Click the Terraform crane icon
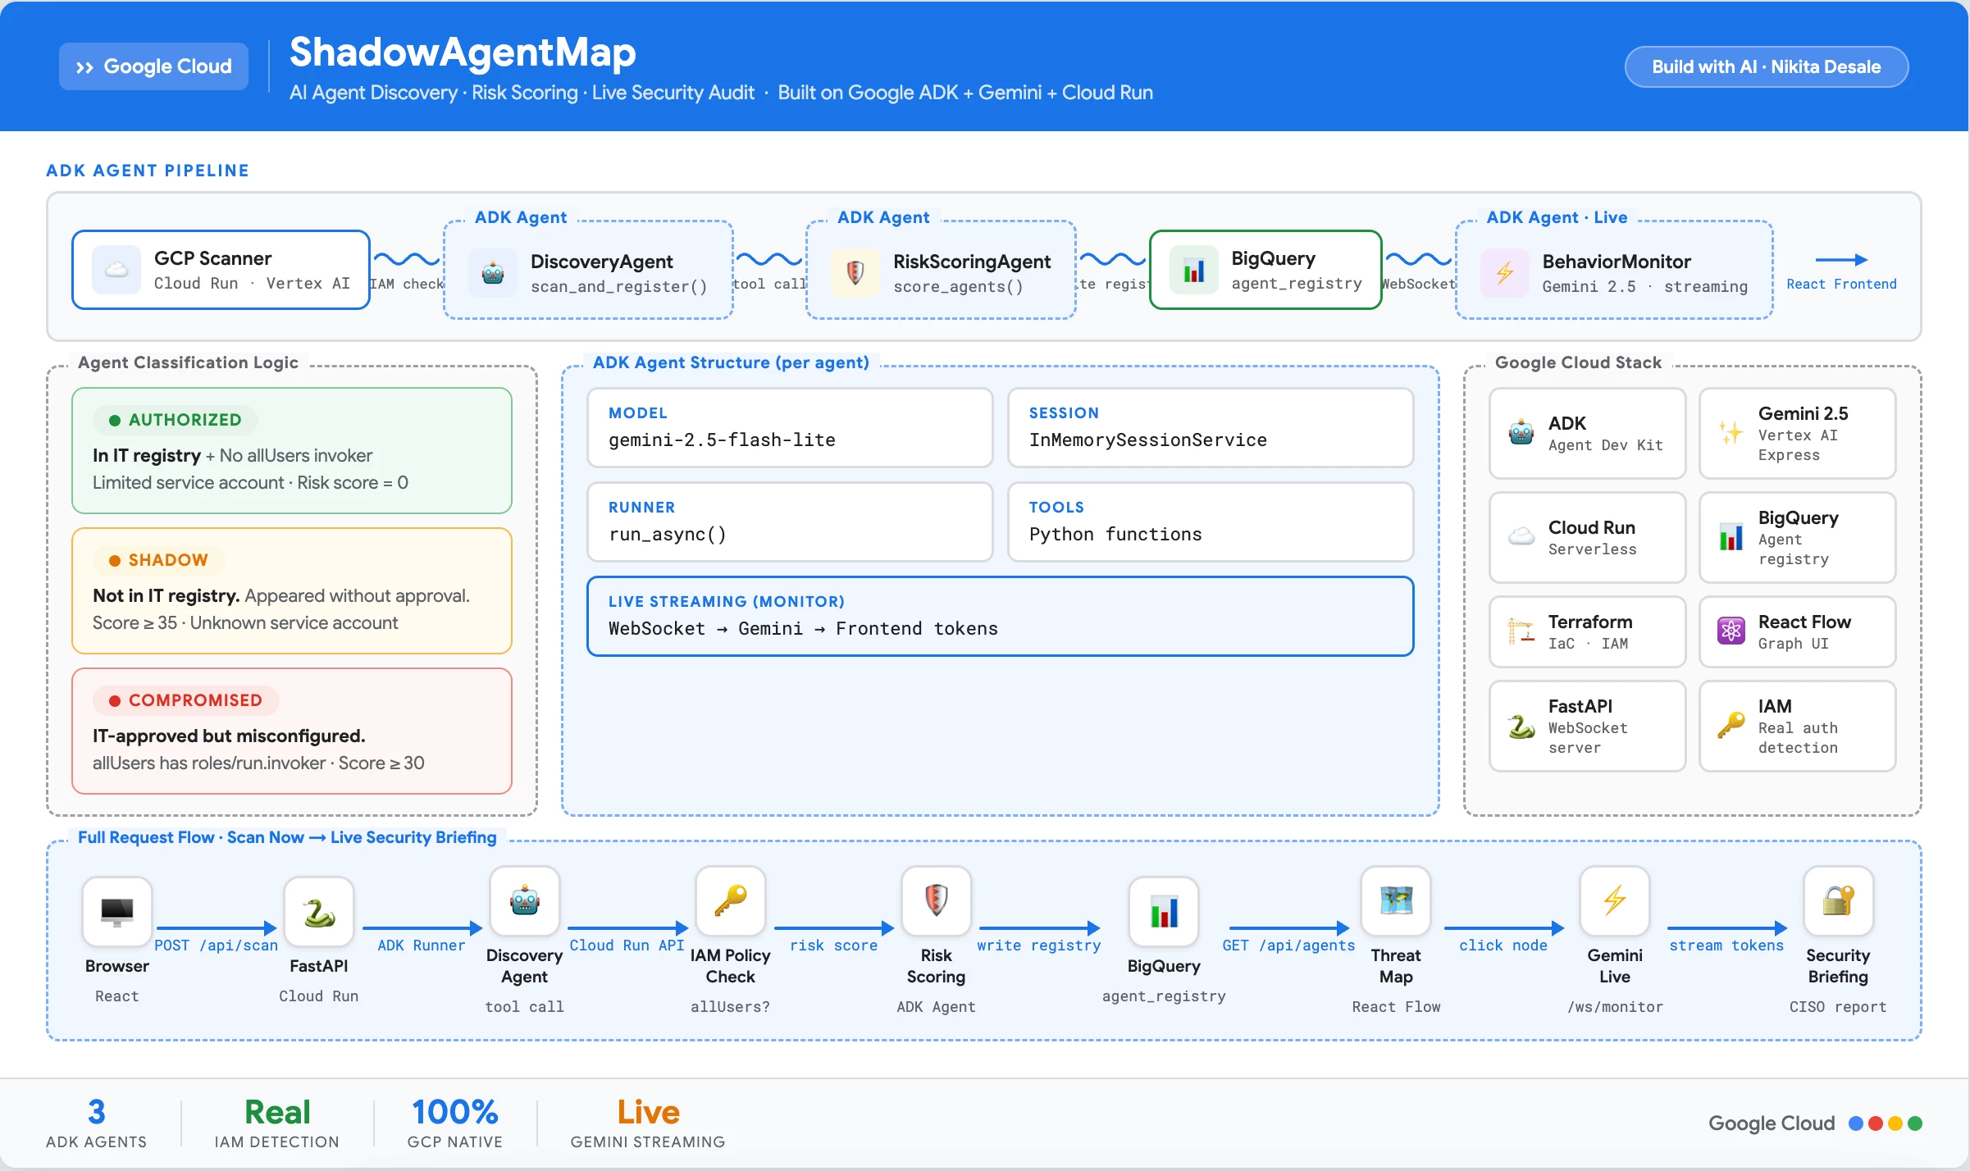This screenshot has height=1171, width=1970. [x=1521, y=631]
